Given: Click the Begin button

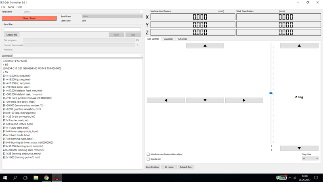Looking at the screenshot, I should point(116,35).
